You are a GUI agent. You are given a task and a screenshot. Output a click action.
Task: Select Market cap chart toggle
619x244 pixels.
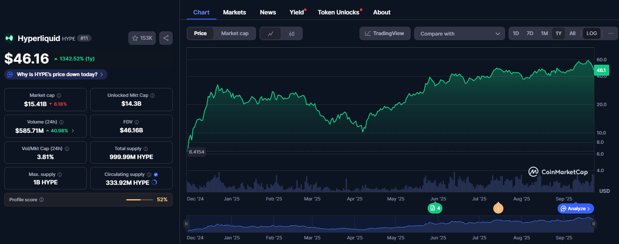(x=235, y=33)
